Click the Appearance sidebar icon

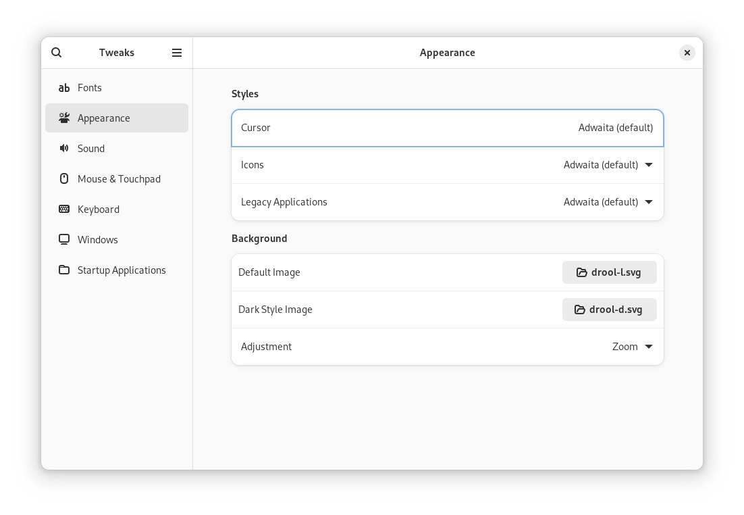64,118
